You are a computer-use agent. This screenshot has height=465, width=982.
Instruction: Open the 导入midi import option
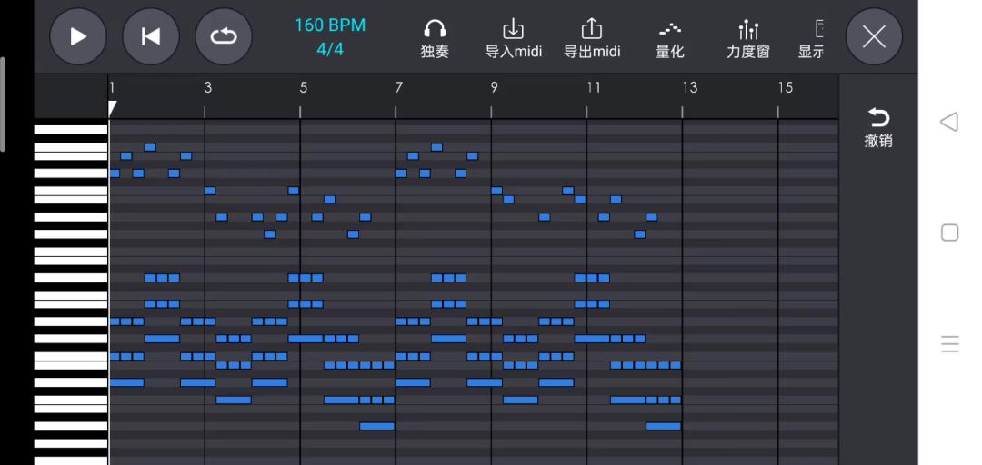pos(514,38)
